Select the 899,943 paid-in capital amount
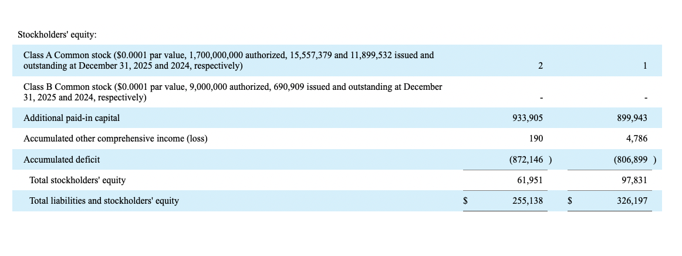This screenshot has height=256, width=682. [x=632, y=118]
